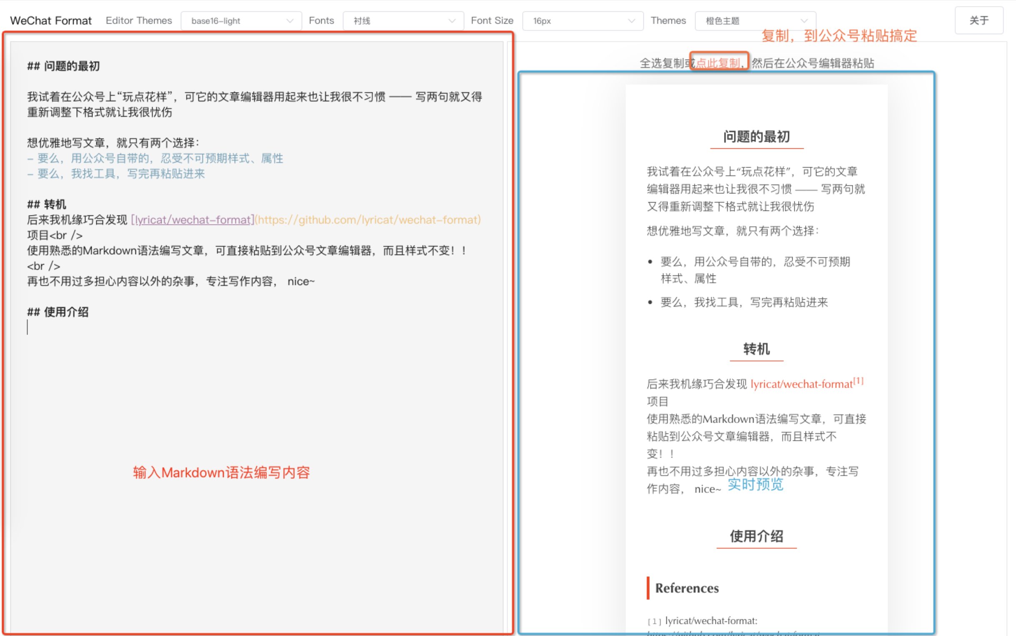Click lyricat/wechat-format link in preview
1016x636 pixels.
click(801, 384)
